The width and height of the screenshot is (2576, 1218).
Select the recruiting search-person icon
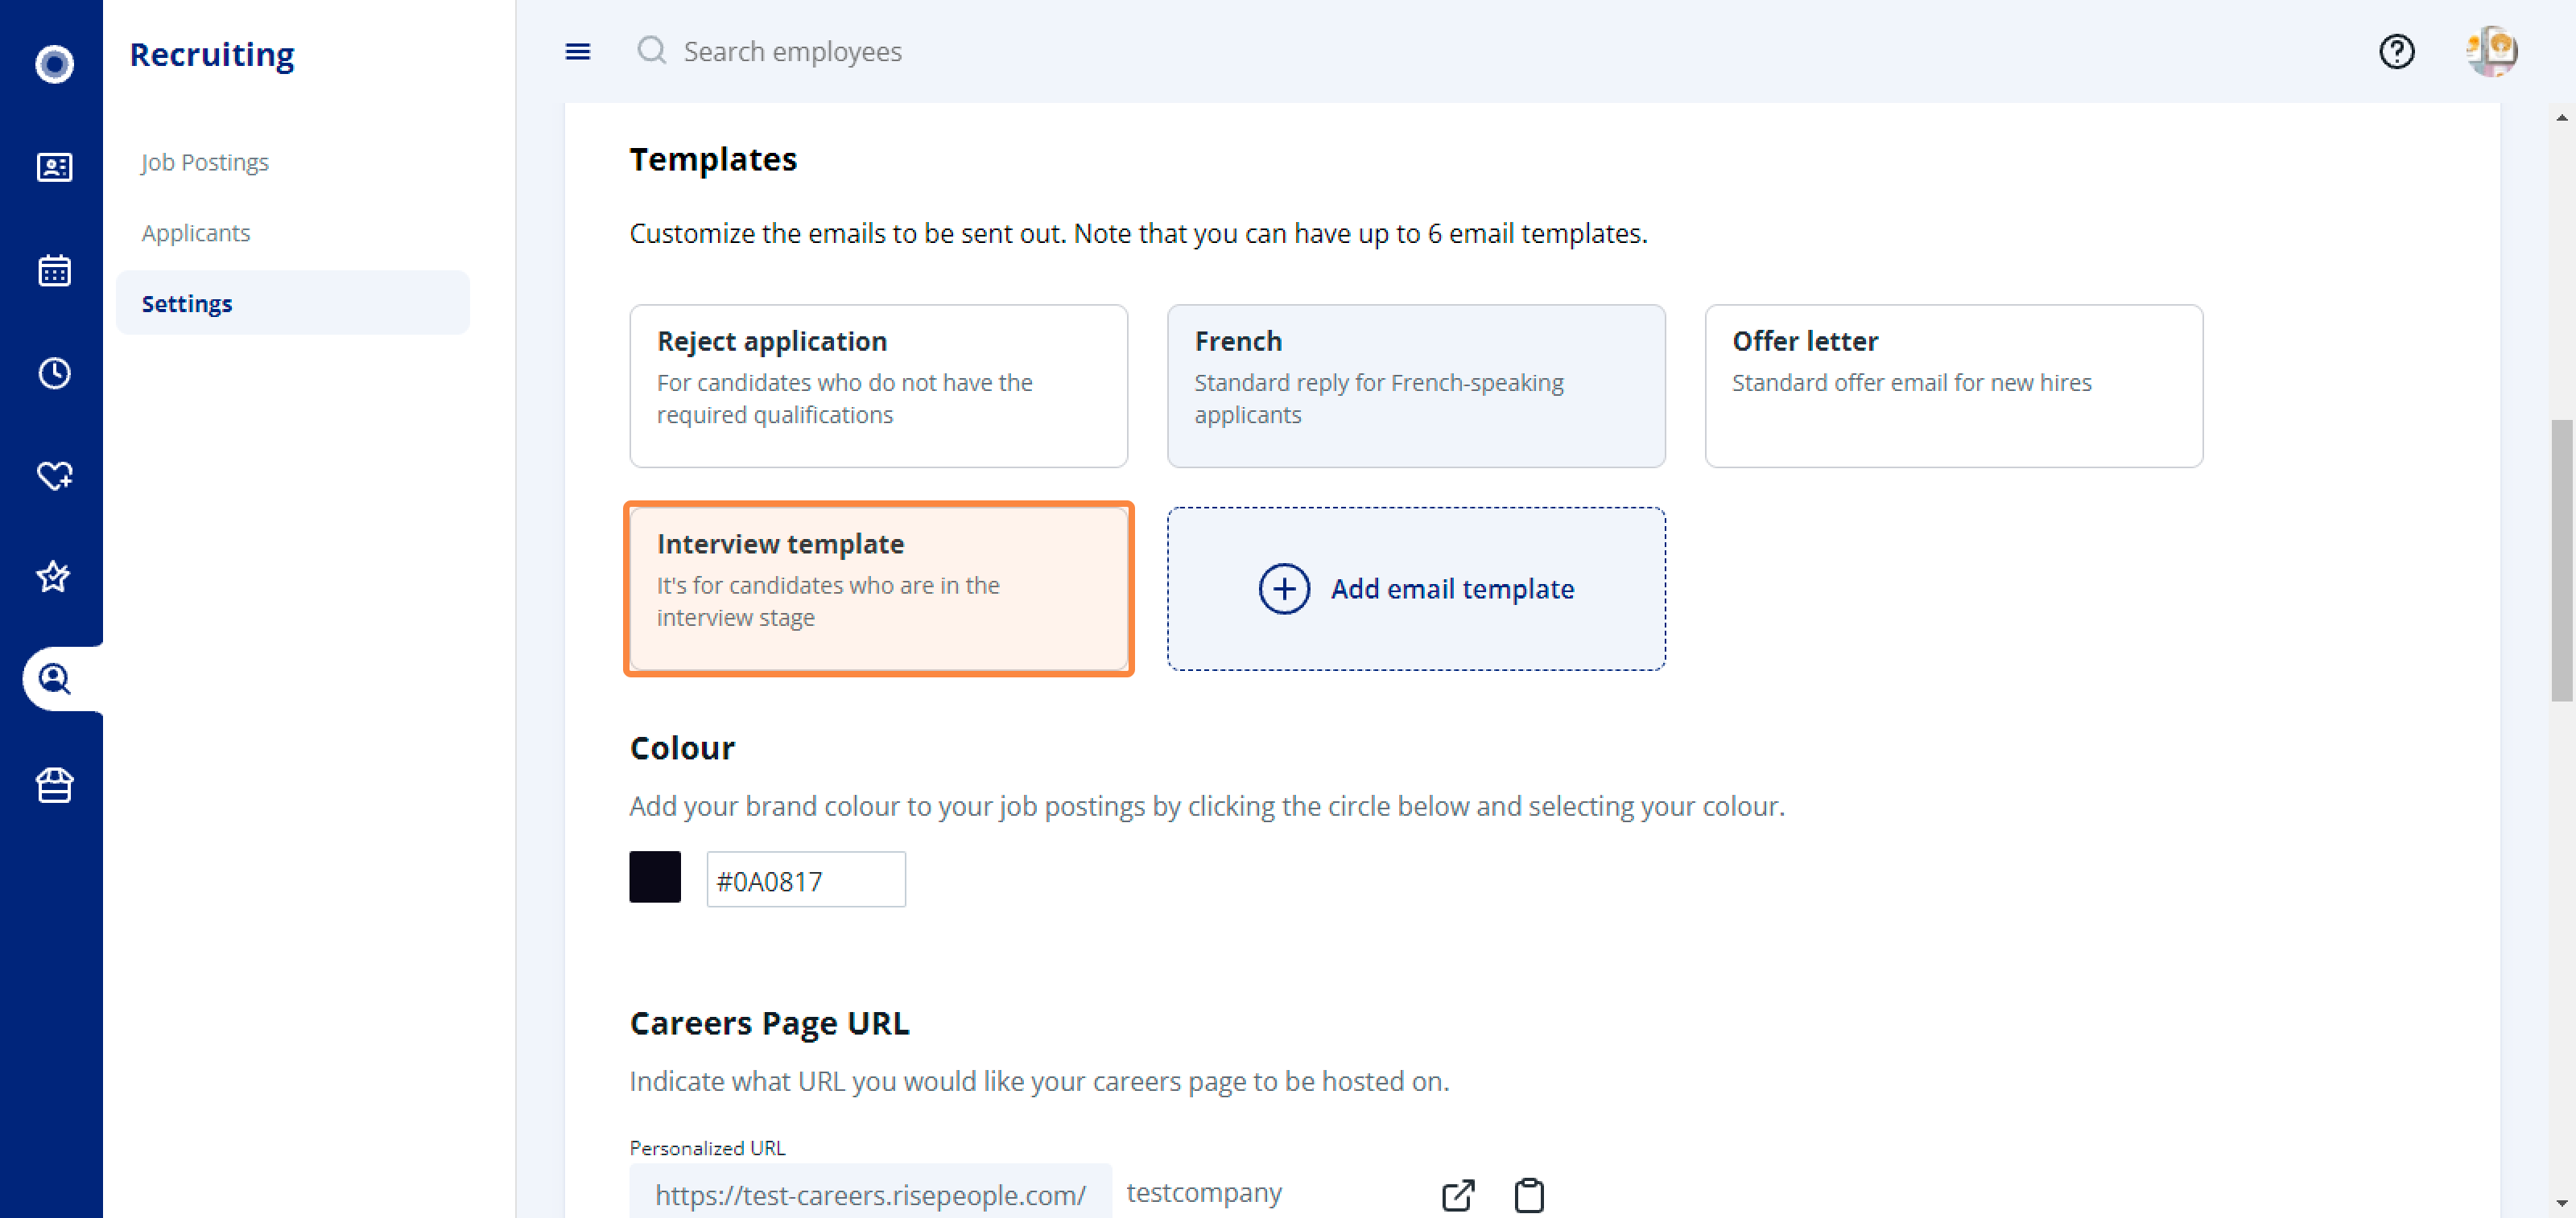tap(54, 680)
